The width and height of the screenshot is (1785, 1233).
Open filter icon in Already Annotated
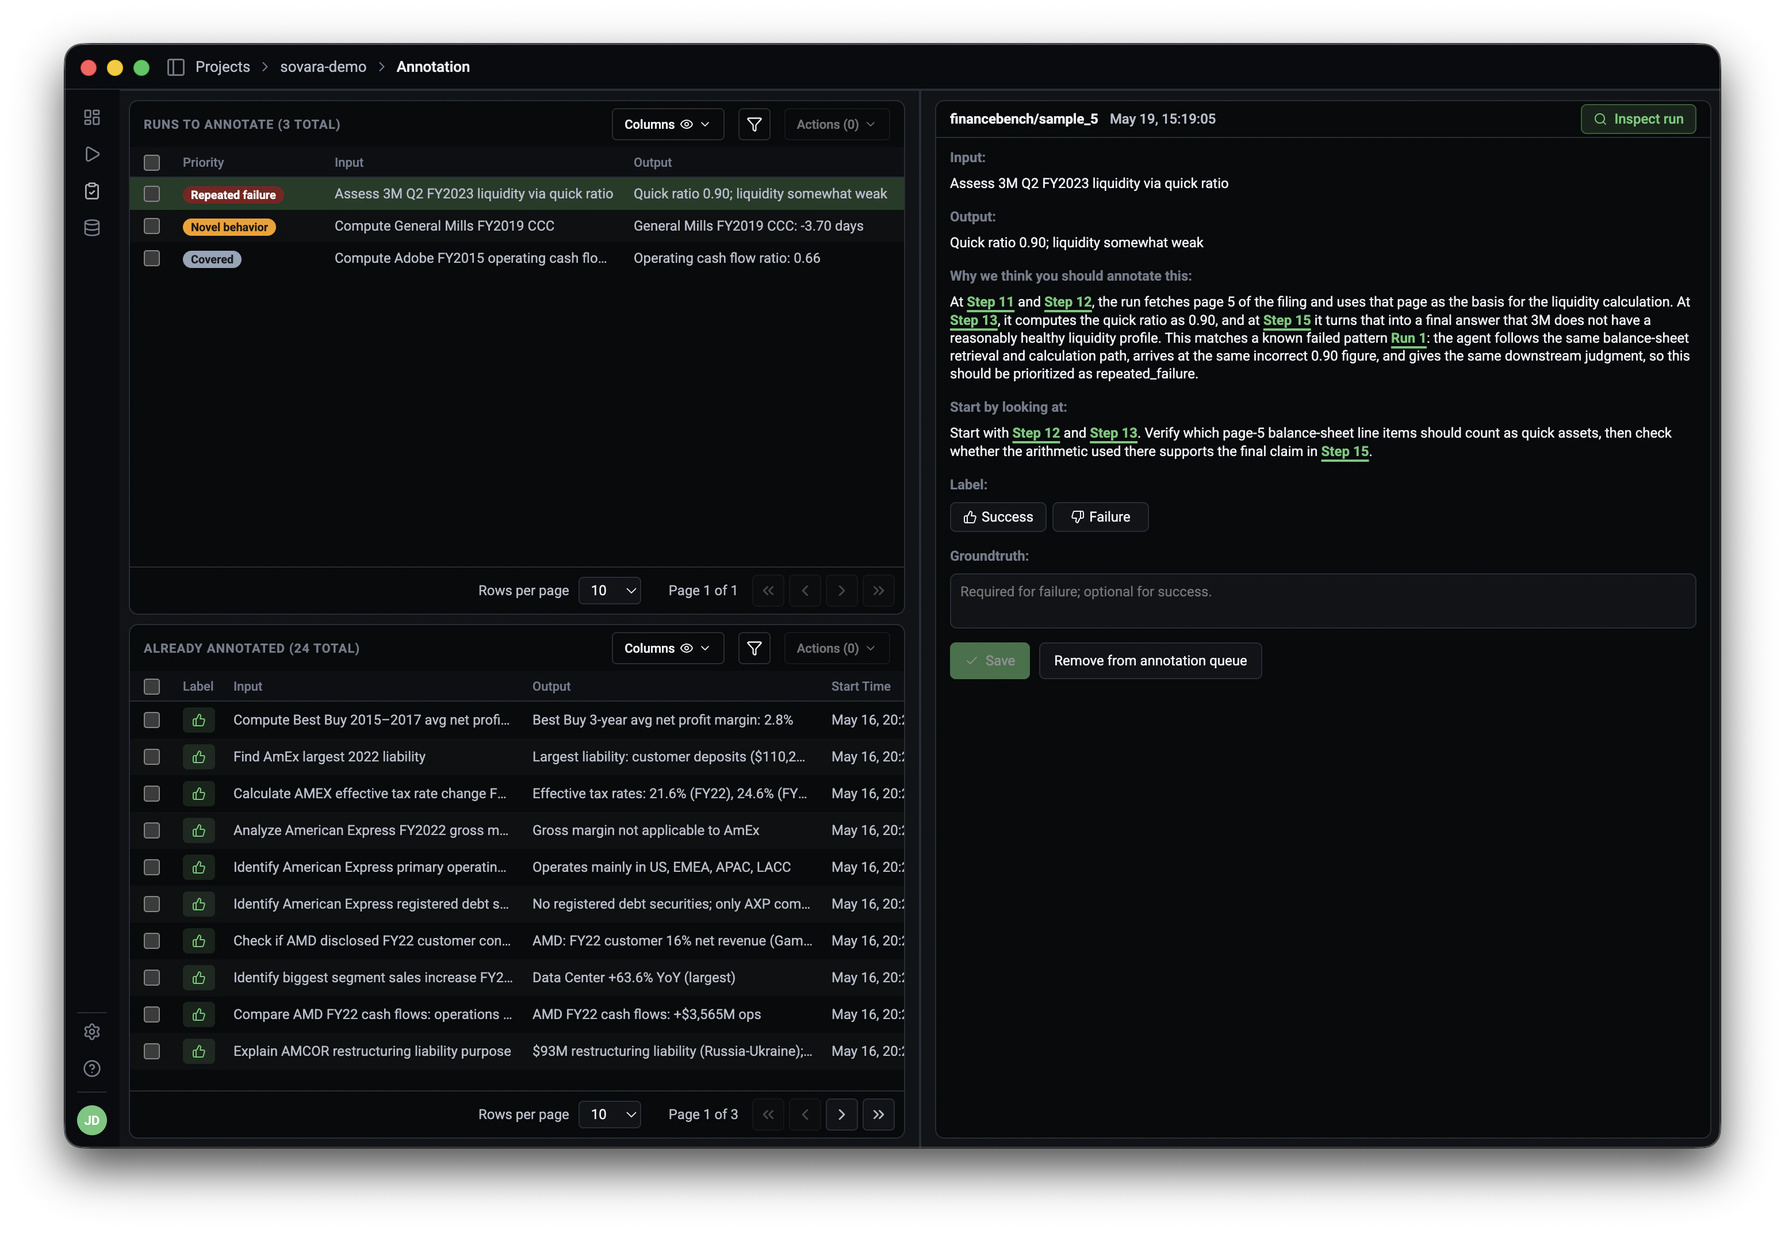(x=754, y=648)
